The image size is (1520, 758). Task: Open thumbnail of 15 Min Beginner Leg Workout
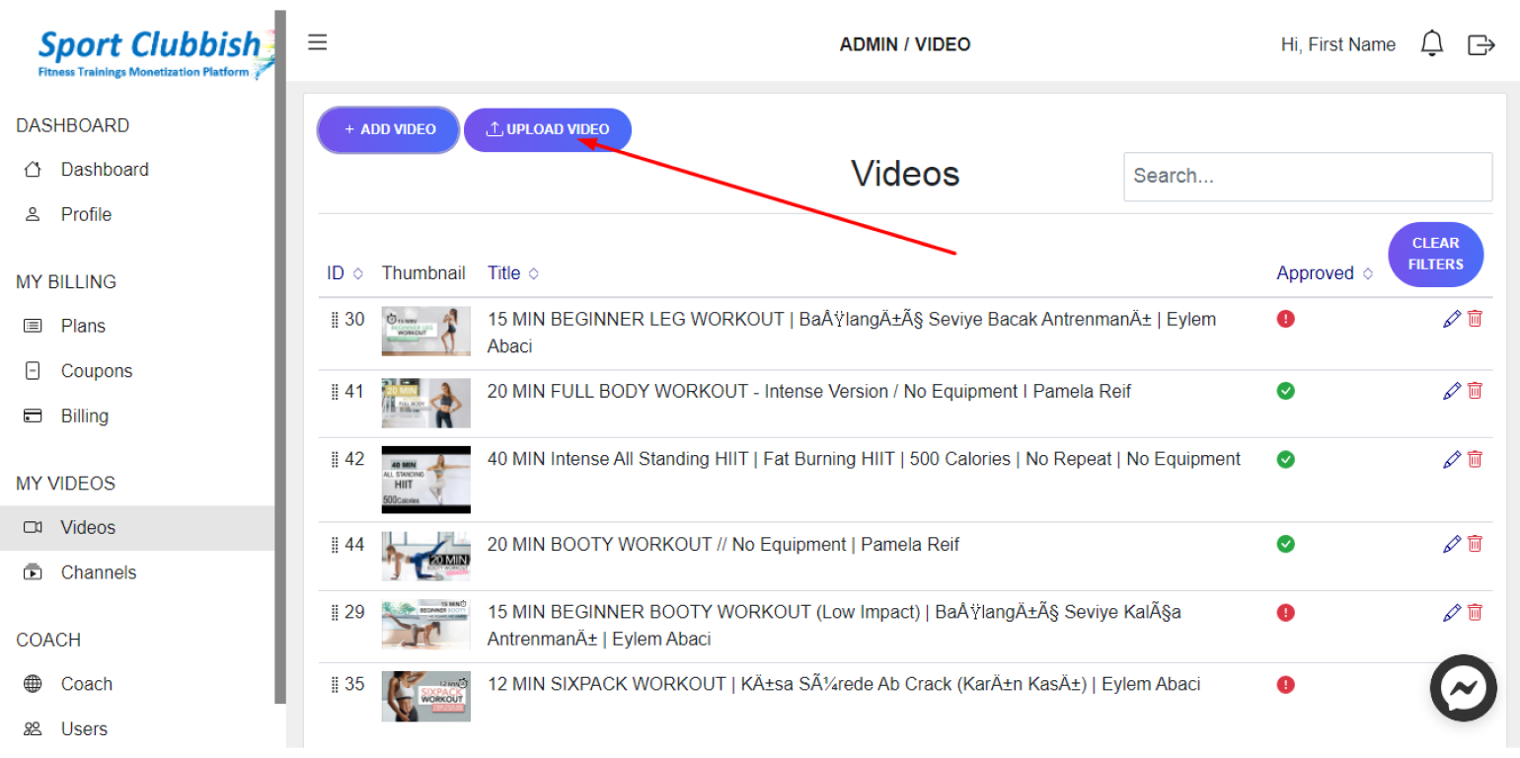426,331
